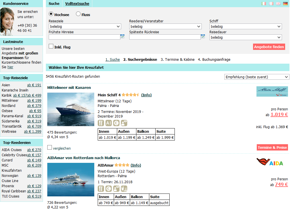
Task: Enable the Inkl. Flug checkbox
Action: (x=51, y=46)
